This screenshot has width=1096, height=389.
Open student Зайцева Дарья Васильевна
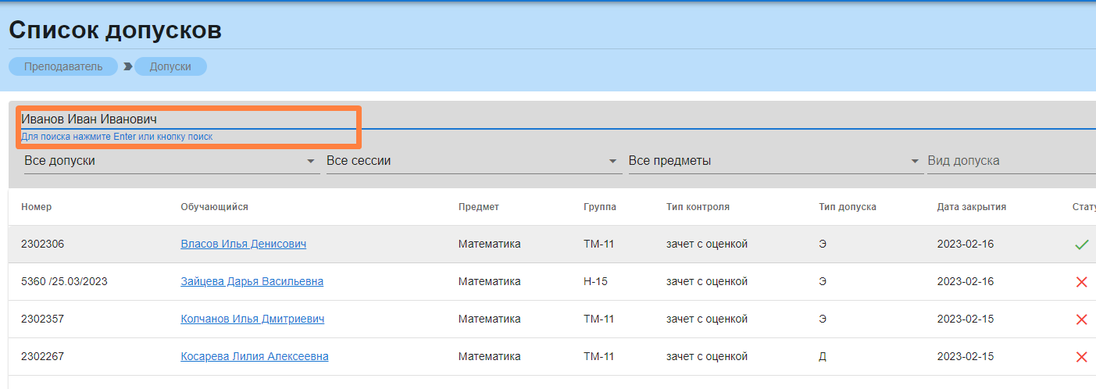[252, 281]
